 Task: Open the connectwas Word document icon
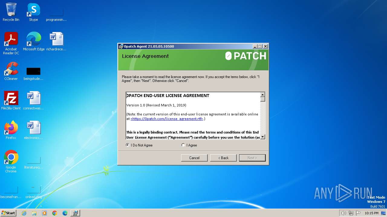pyautogui.click(x=34, y=101)
